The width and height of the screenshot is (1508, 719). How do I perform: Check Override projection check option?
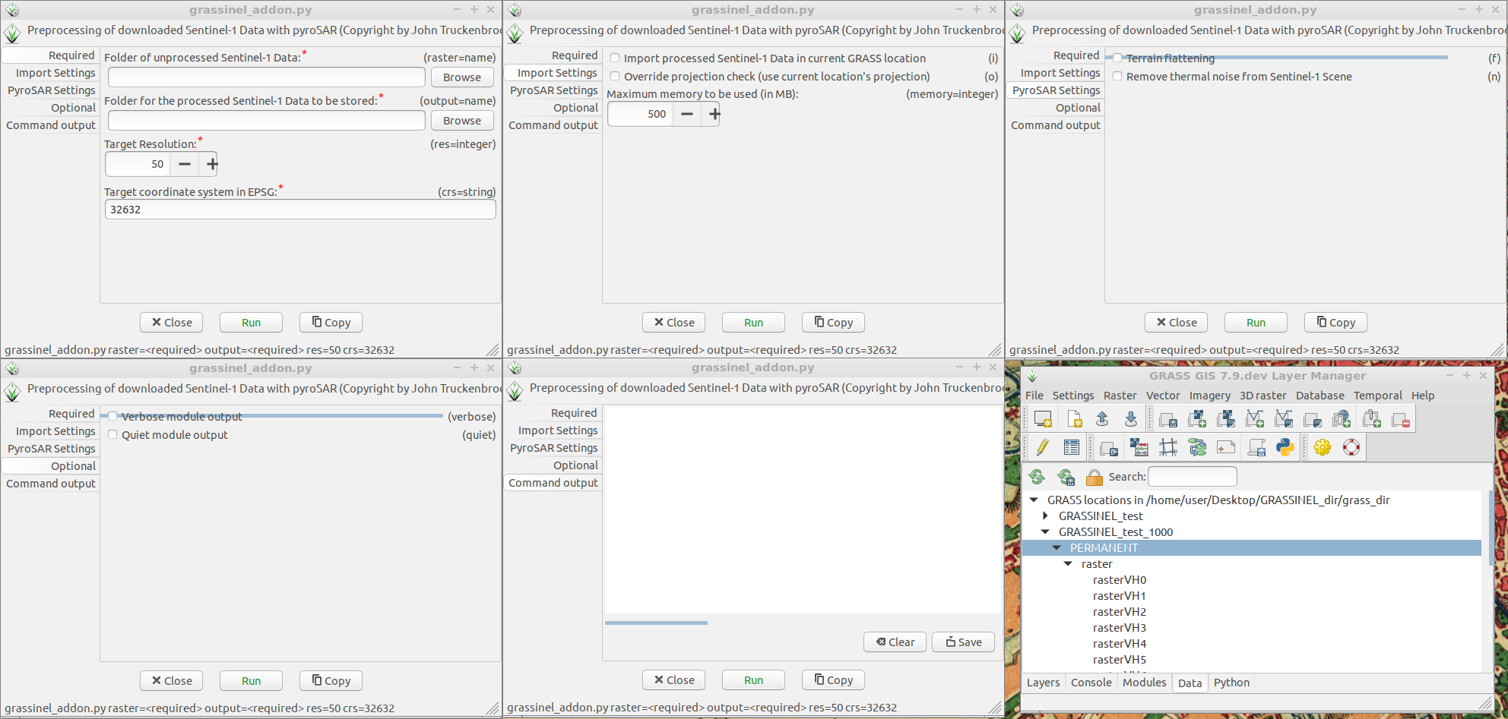pos(615,77)
